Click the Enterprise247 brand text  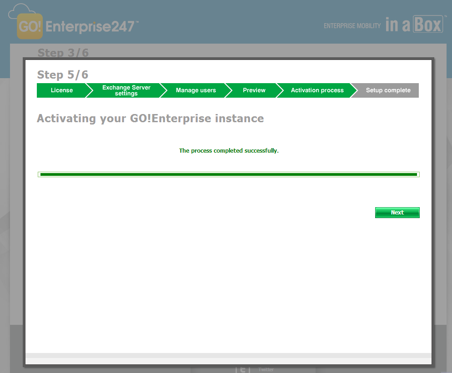[90, 27]
